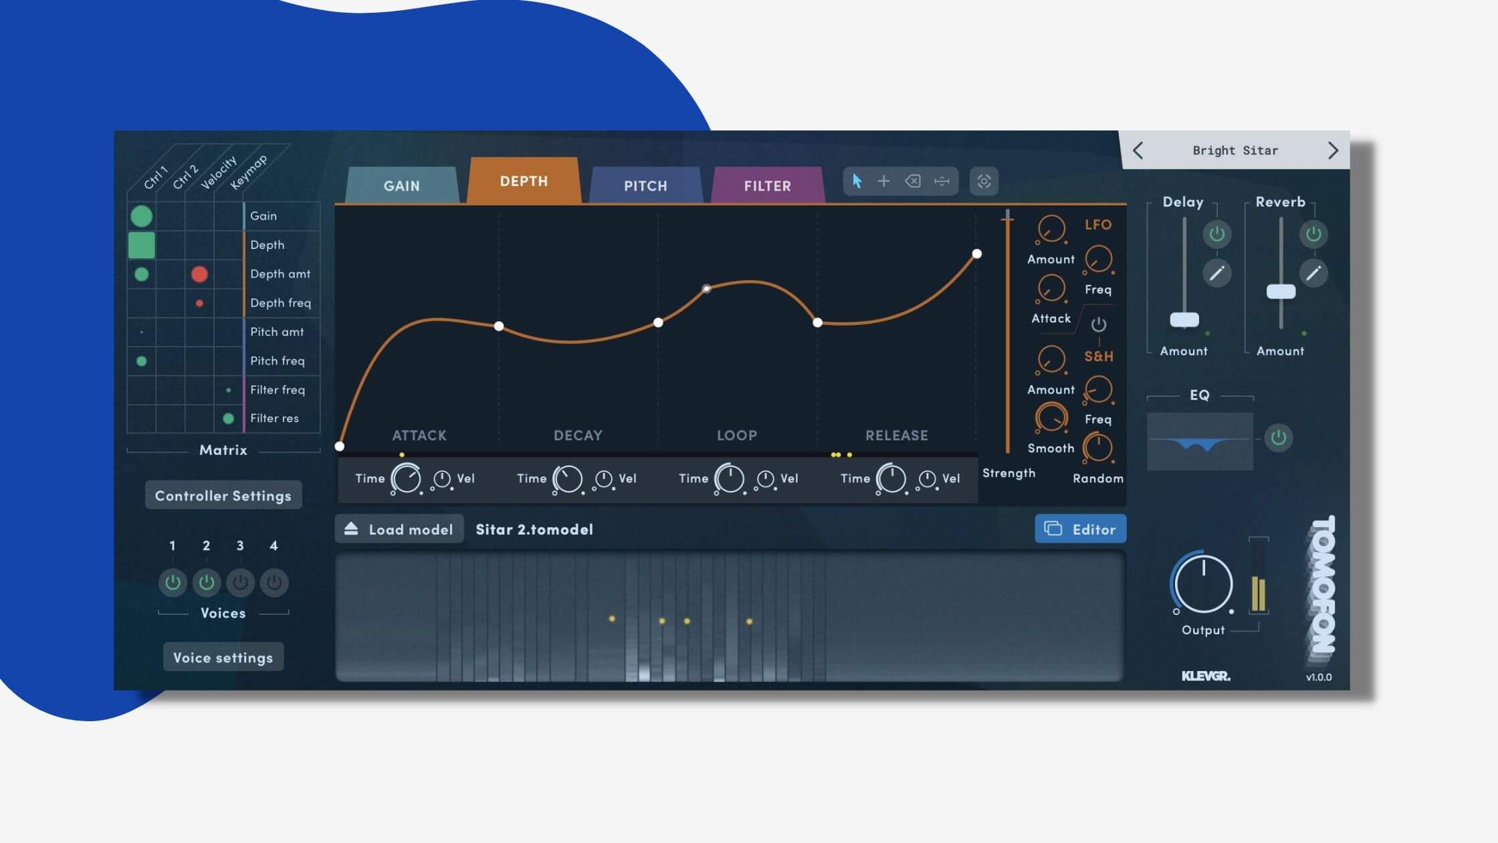Switch to the GAIN tab

click(x=401, y=185)
